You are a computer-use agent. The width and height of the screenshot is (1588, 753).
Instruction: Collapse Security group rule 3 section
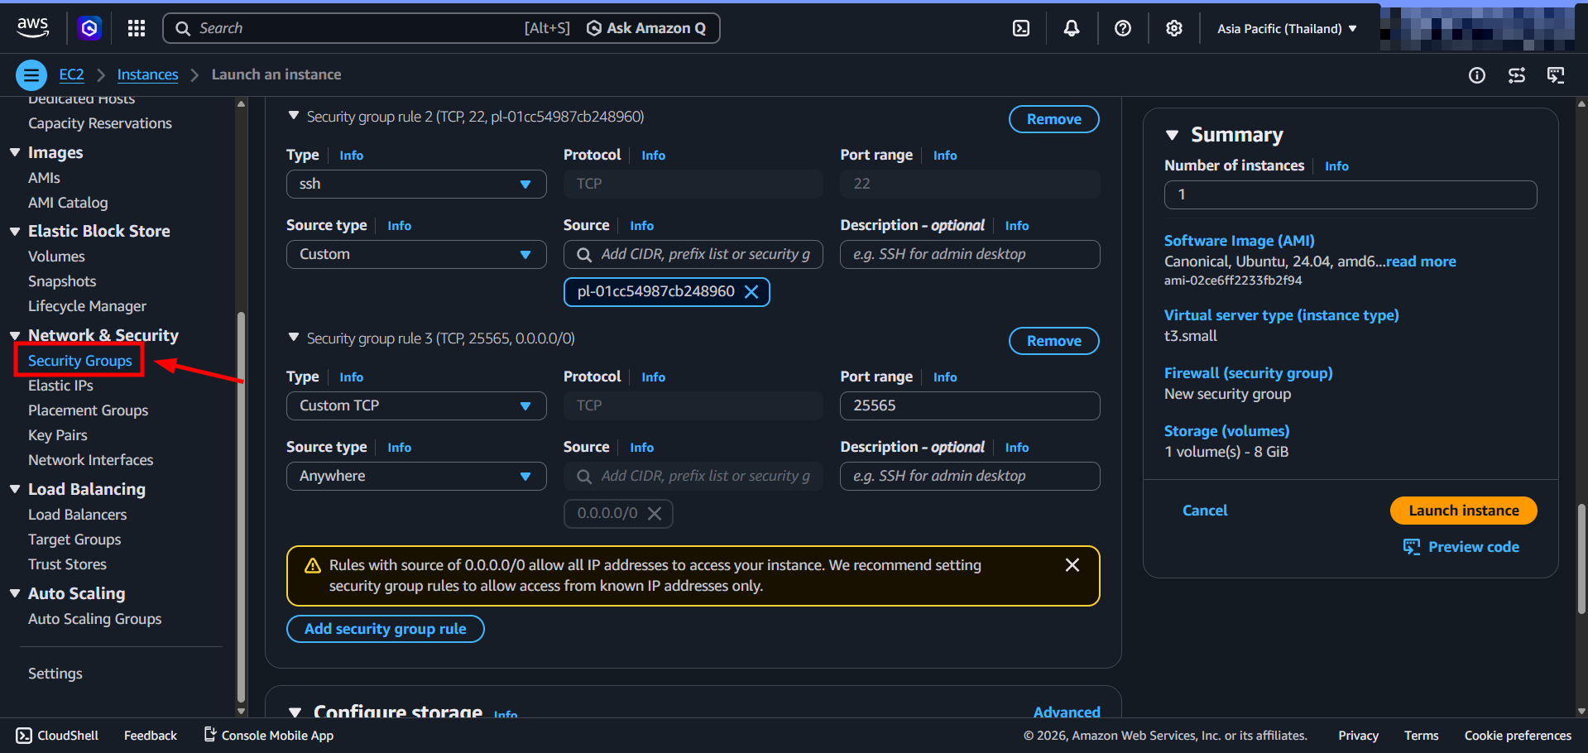click(294, 338)
